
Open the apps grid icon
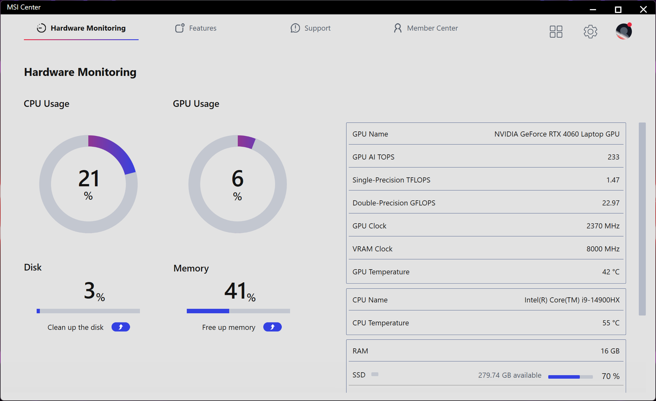pos(556,32)
